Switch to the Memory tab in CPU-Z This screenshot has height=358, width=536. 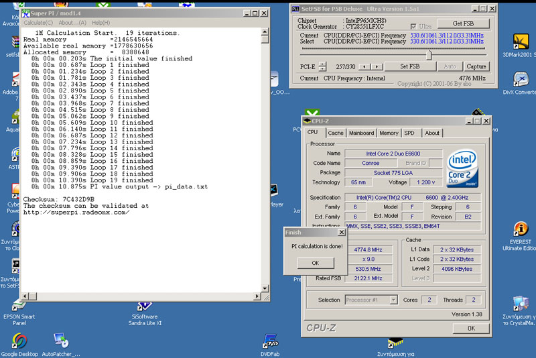click(389, 133)
